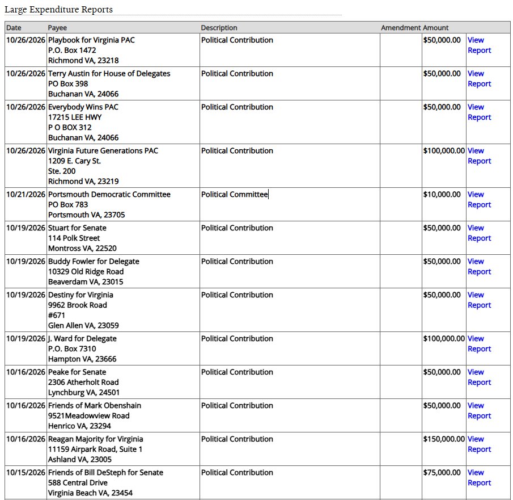Select payee name Virginia Future Generations PAC

(x=103, y=151)
